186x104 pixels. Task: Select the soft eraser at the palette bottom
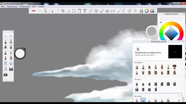(6, 75)
